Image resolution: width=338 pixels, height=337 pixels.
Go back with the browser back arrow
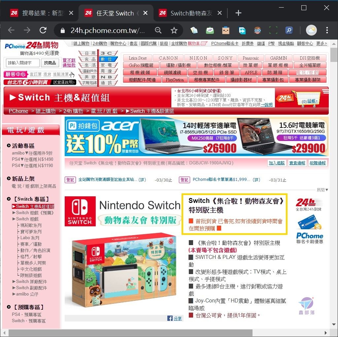[11, 30]
